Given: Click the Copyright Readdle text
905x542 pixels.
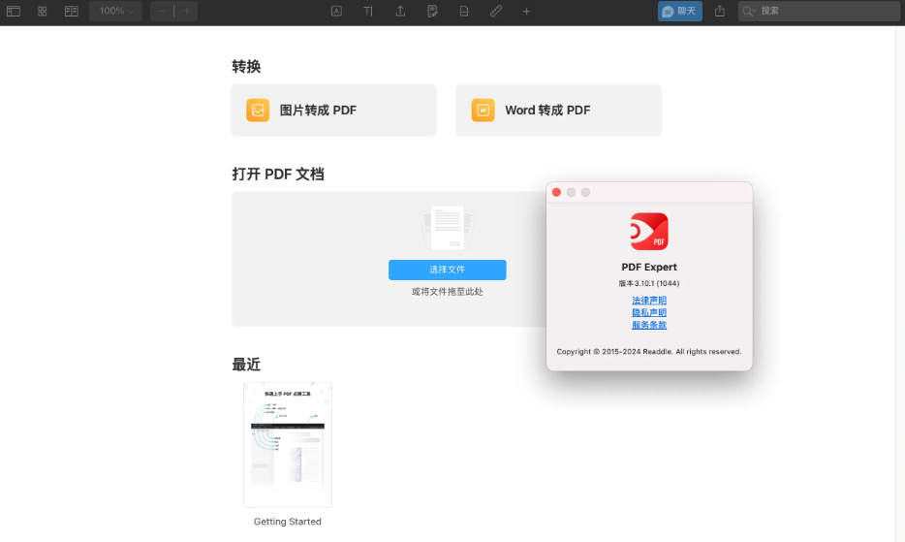Looking at the screenshot, I should click(x=649, y=351).
